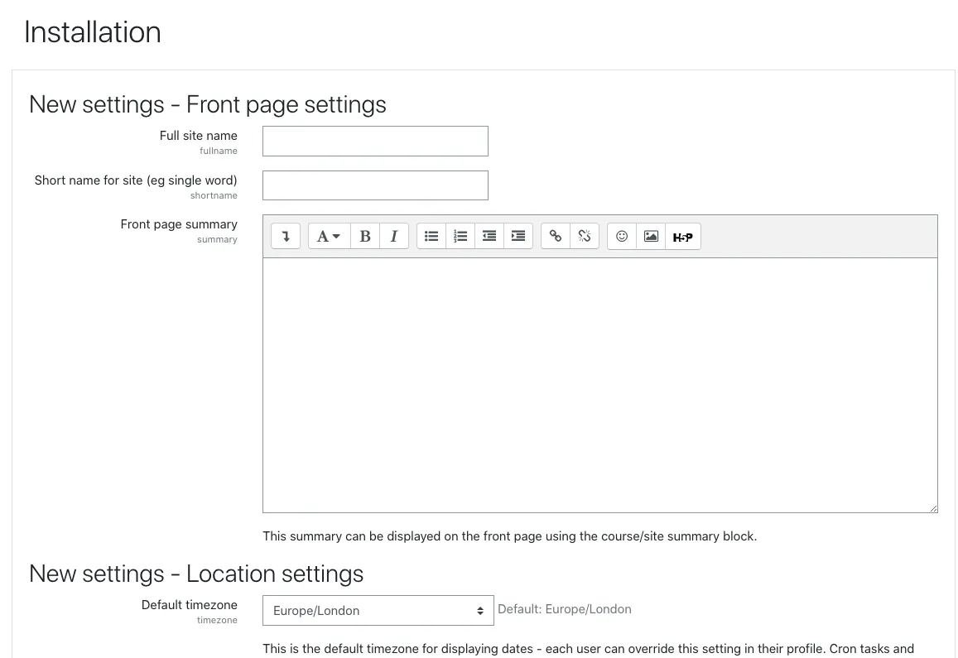Click the 'Front page summary' label
Image resolution: width=958 pixels, height=658 pixels.
179,224
